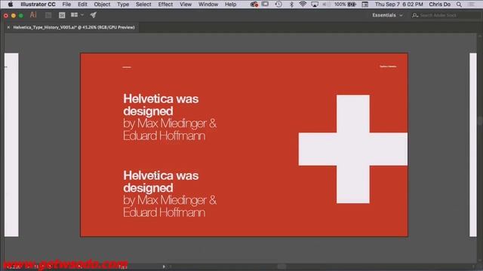Click the Chris Do user name
Image resolution: width=483 pixels, height=271 pixels.
pyautogui.click(x=439, y=5)
